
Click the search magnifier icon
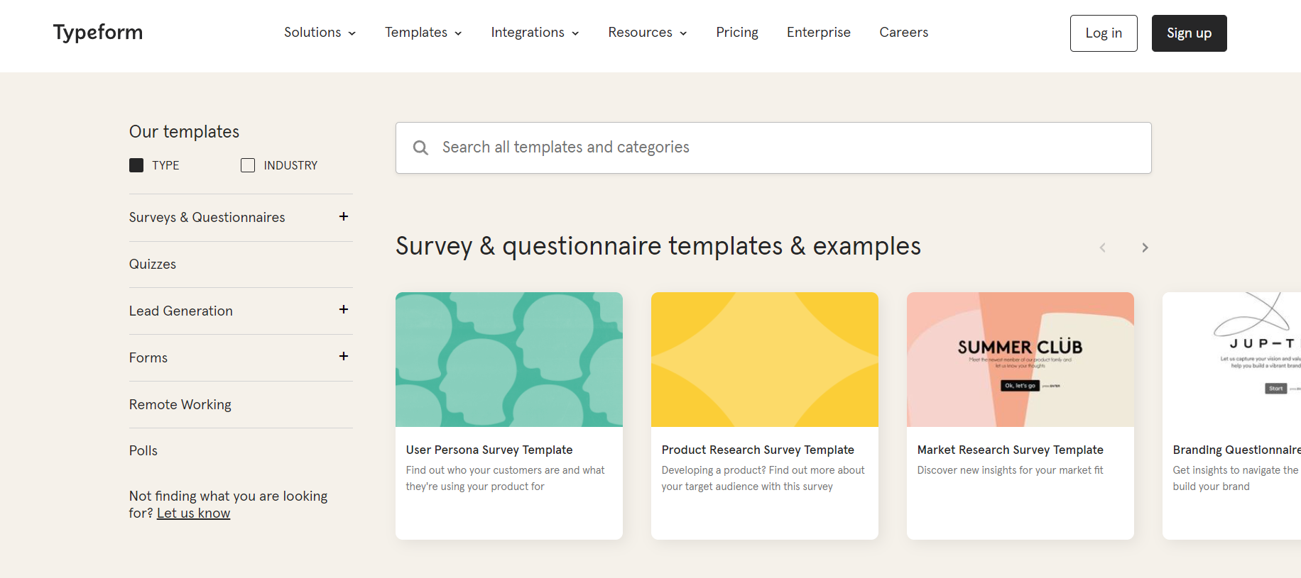[420, 148]
